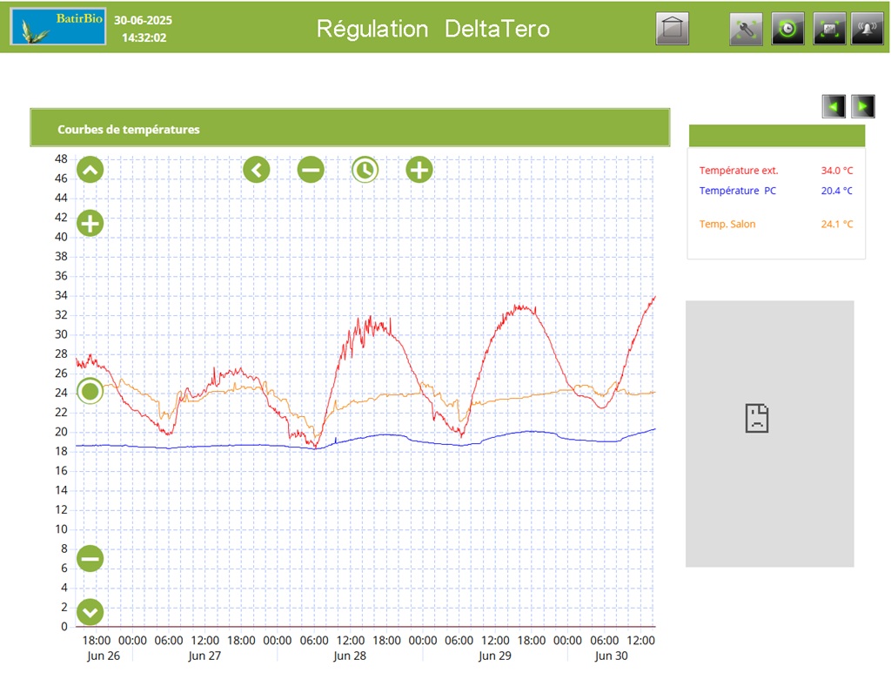The image size is (891, 673).
Task: Click the Température ext. legend entry
Action: [x=739, y=171]
